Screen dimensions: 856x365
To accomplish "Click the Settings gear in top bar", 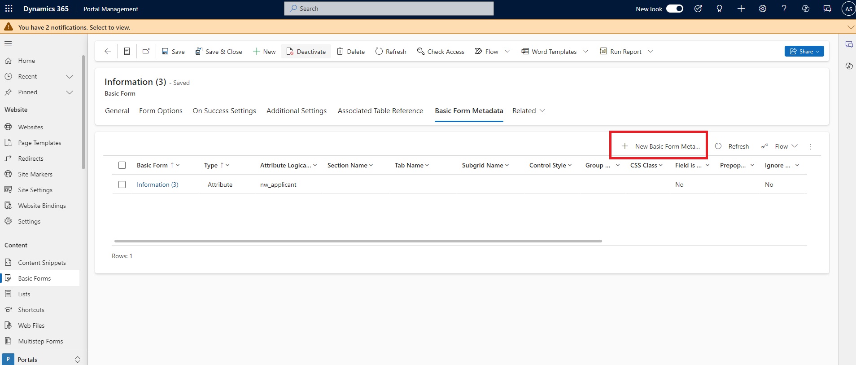I will pyautogui.click(x=762, y=9).
